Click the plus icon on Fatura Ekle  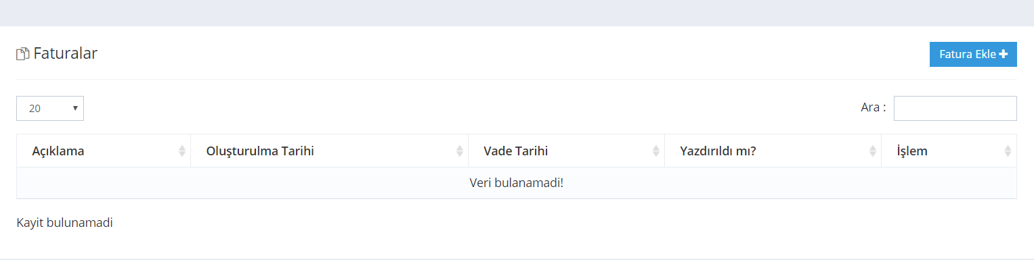(x=1004, y=55)
